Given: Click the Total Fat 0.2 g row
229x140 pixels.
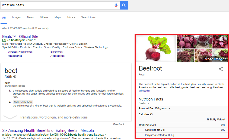Looking at the screenshot, I should pyautogui.click(x=182, y=125).
